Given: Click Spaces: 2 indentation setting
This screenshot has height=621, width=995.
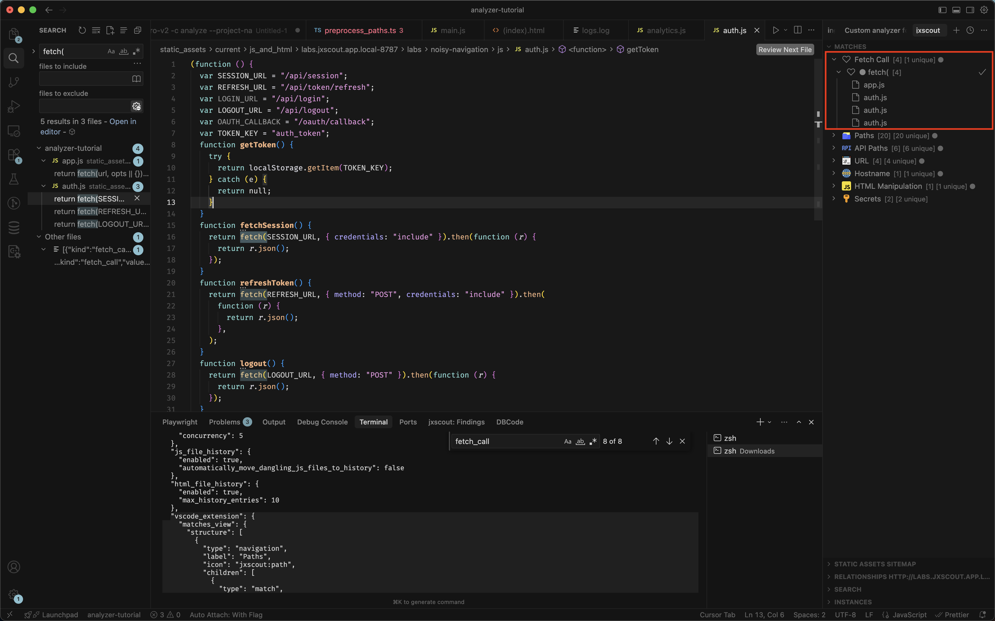Looking at the screenshot, I should (809, 615).
